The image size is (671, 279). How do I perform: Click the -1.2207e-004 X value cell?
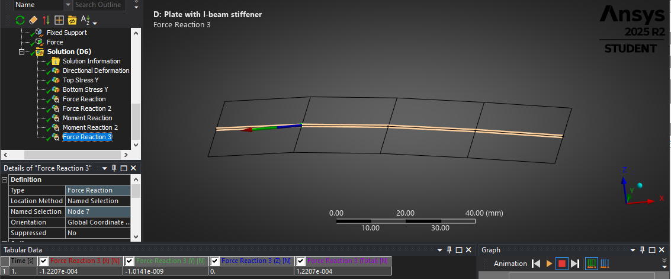80,271
